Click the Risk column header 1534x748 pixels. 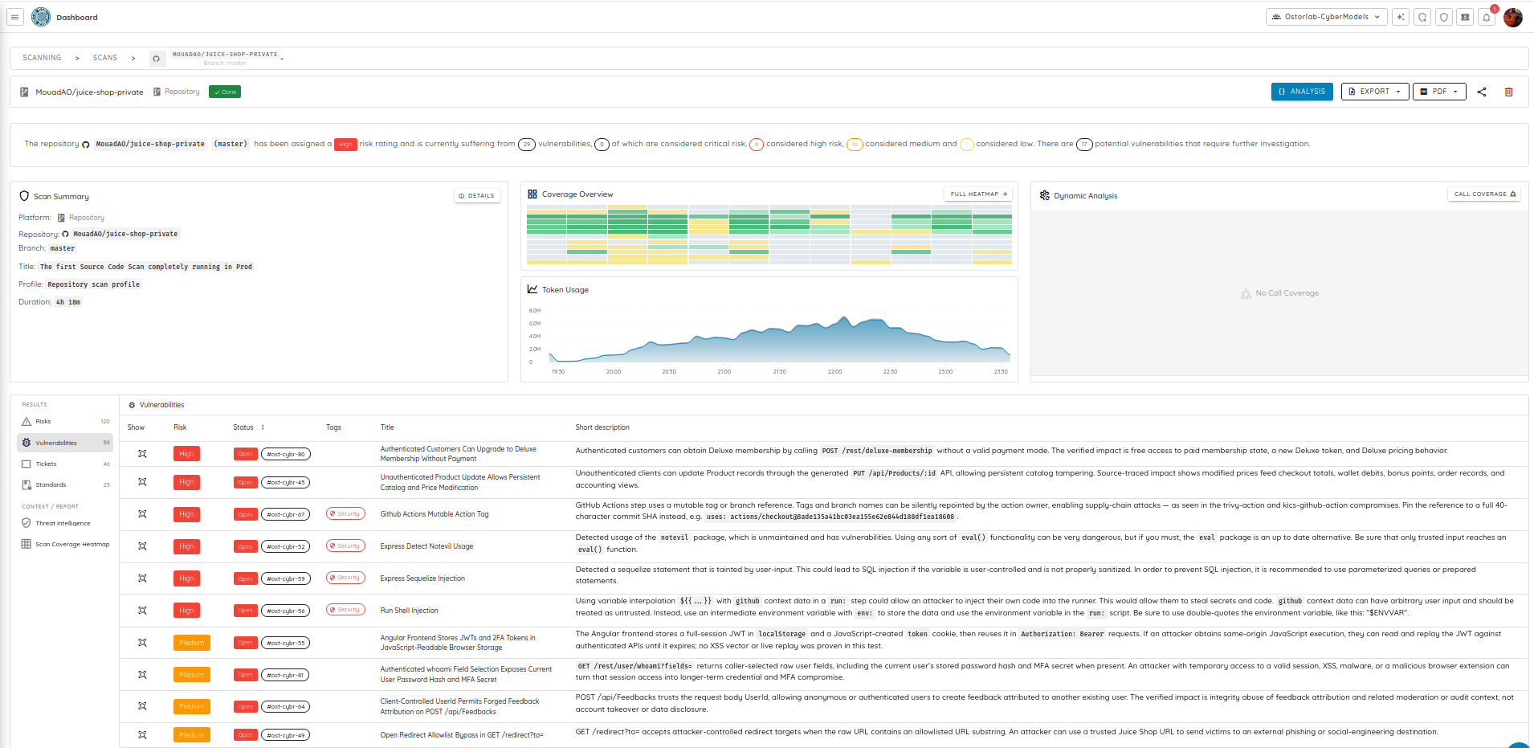pos(180,427)
